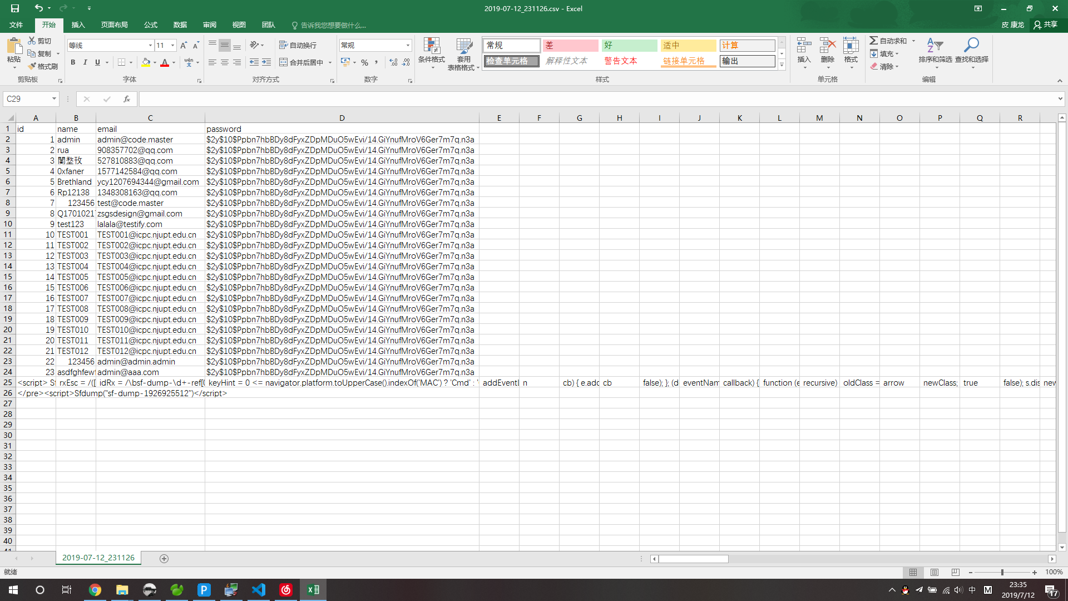Viewport: 1068px width, 601px height.
Task: Open Conditional Formatting menu
Action: pyautogui.click(x=432, y=53)
